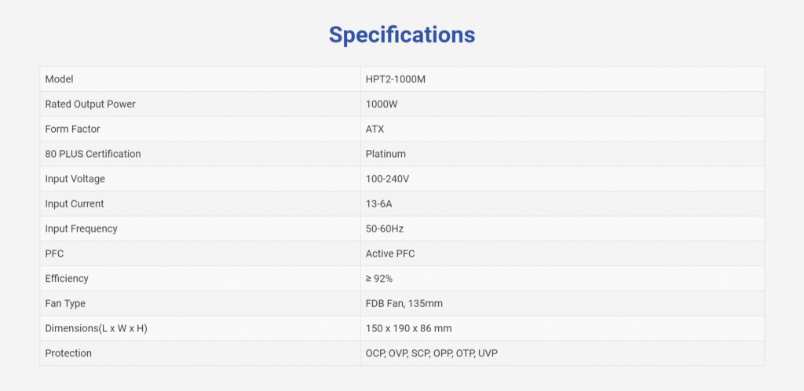Click the Specifications heading

tap(401, 35)
